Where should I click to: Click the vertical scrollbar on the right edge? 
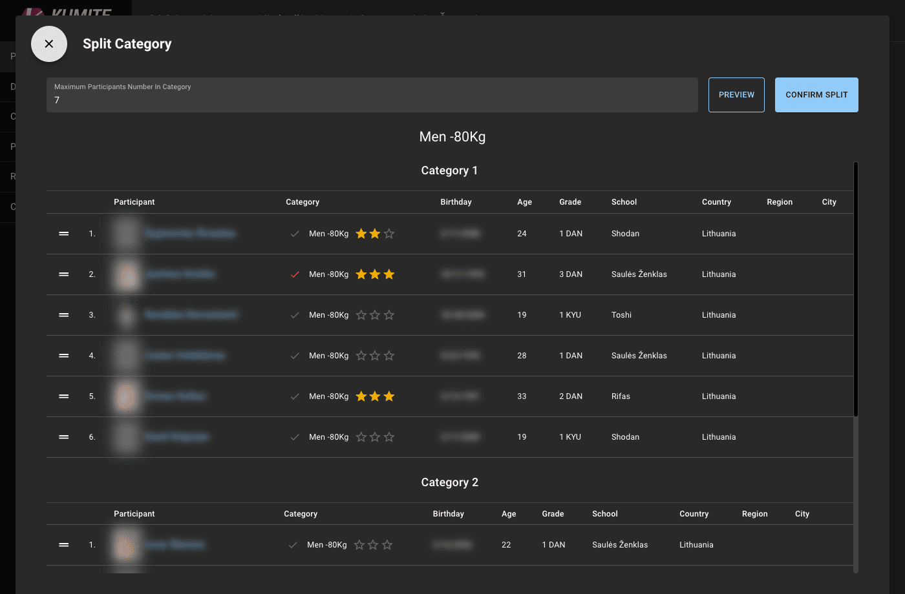coord(855,291)
